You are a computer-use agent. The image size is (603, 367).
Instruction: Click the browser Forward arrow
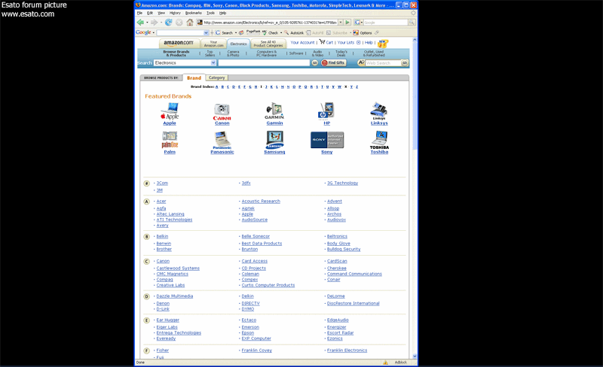coord(154,23)
